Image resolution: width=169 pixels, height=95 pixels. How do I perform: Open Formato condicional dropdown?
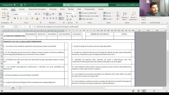(x=88, y=13)
